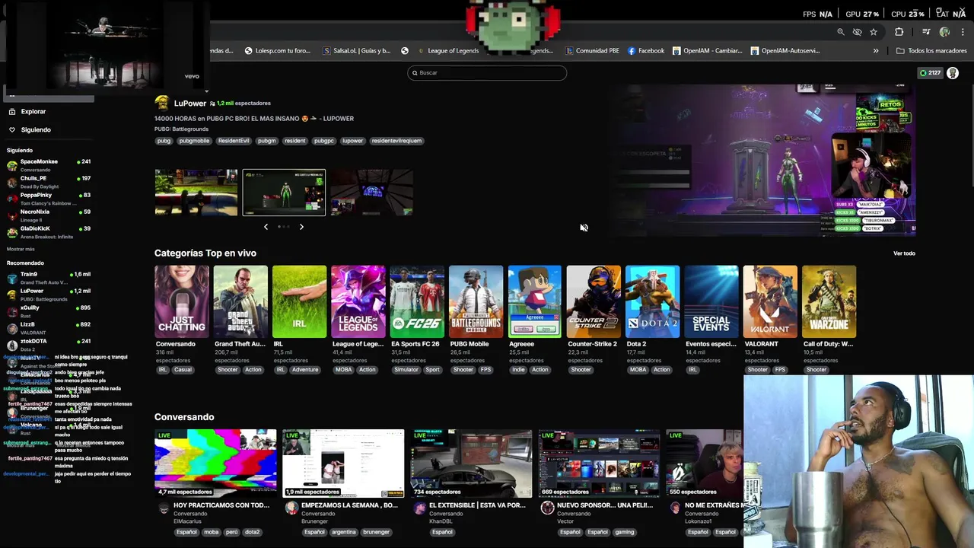Image resolution: width=974 pixels, height=548 pixels.
Task: Open LizzB recommended channel avatar
Action: pyautogui.click(x=12, y=328)
